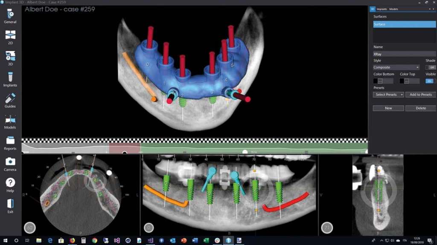This screenshot has height=245, width=437.
Task: Click the Add to Presets button
Action: click(420, 95)
